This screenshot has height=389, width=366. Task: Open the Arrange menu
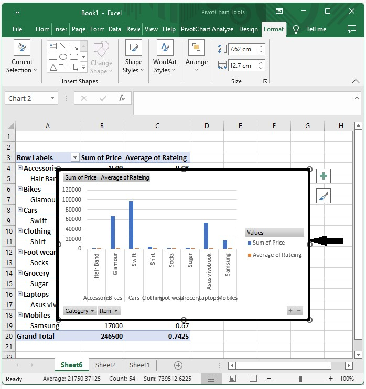(x=197, y=56)
